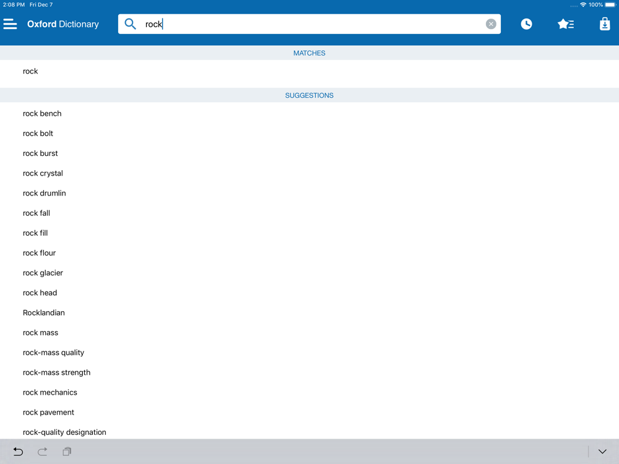Open the matched entry rock

[x=309, y=71]
